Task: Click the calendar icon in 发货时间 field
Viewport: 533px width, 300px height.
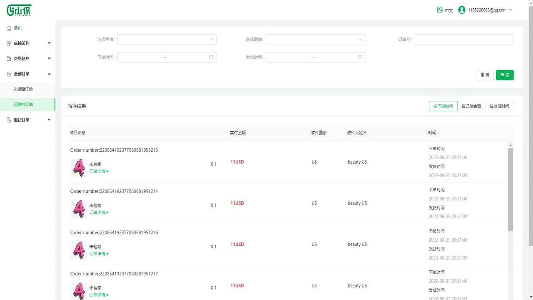Action: pyautogui.click(x=360, y=57)
